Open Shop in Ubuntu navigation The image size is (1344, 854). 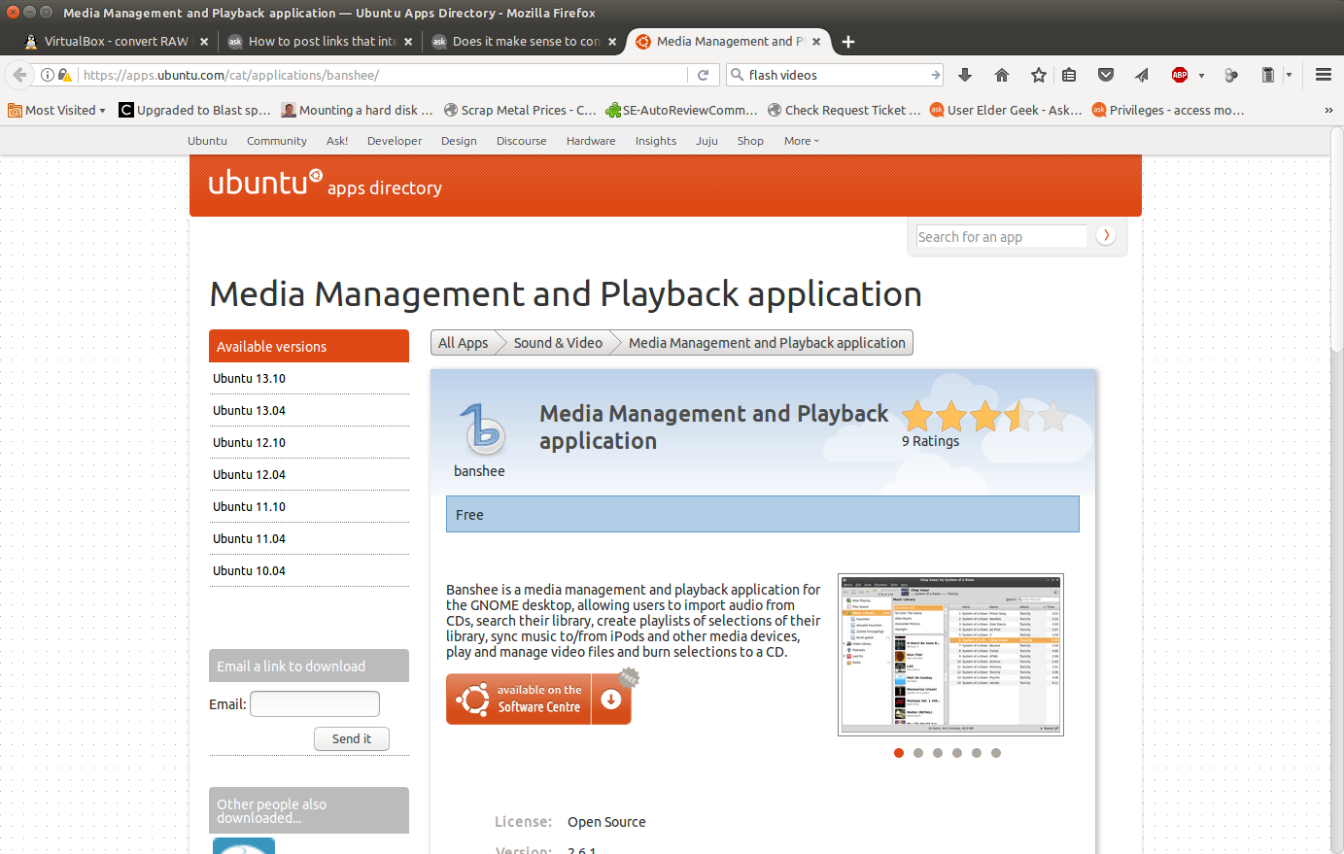tap(750, 141)
